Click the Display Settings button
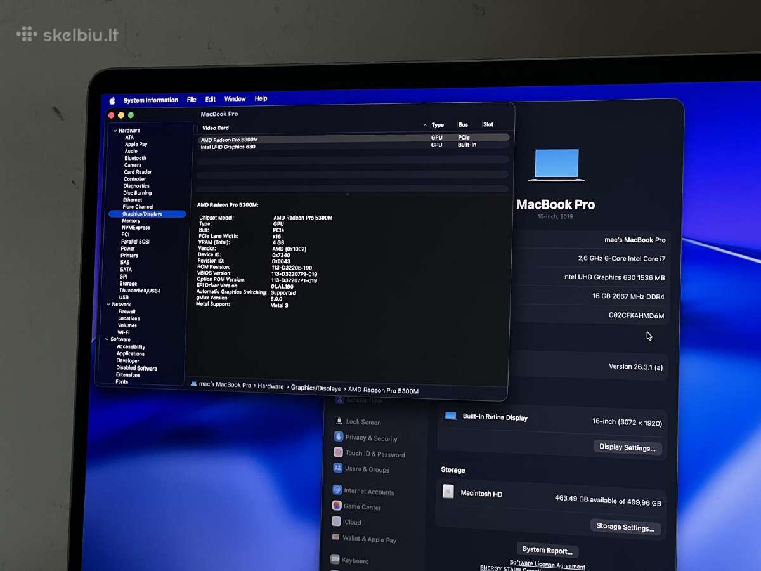 627,447
